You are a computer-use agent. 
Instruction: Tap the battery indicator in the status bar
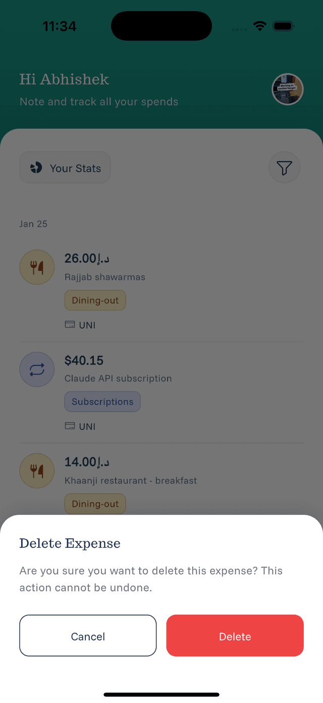[283, 26]
